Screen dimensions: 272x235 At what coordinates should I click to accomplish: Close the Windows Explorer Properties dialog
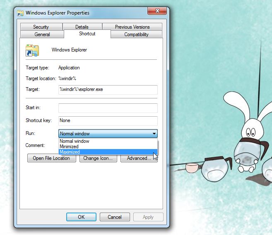click(157, 11)
